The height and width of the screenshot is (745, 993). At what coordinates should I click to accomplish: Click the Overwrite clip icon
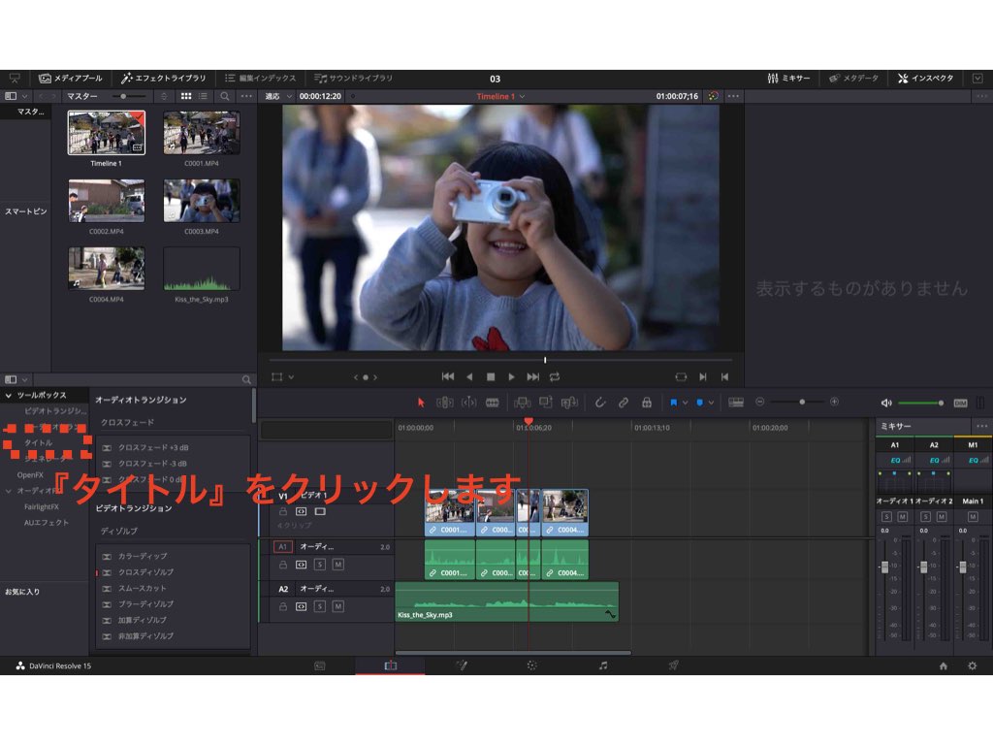(545, 403)
